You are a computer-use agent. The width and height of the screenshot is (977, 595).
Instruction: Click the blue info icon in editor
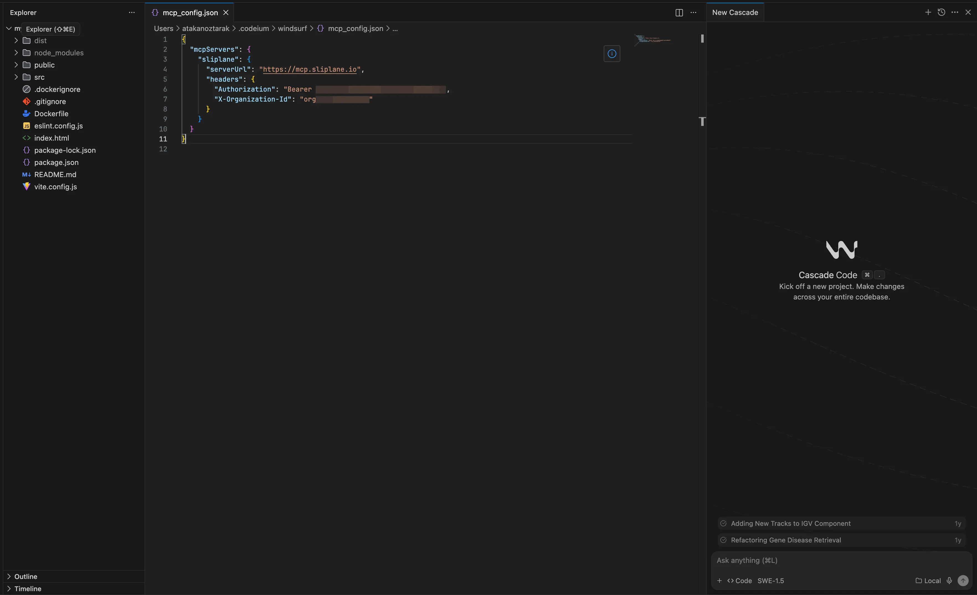pyautogui.click(x=612, y=54)
